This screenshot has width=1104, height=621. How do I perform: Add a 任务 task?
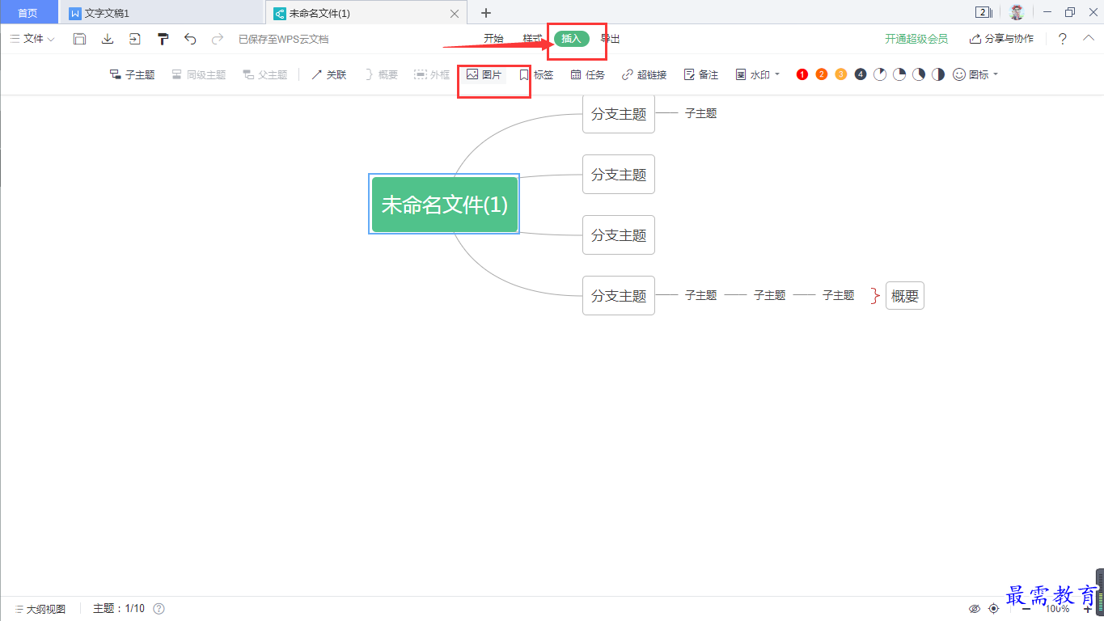587,74
